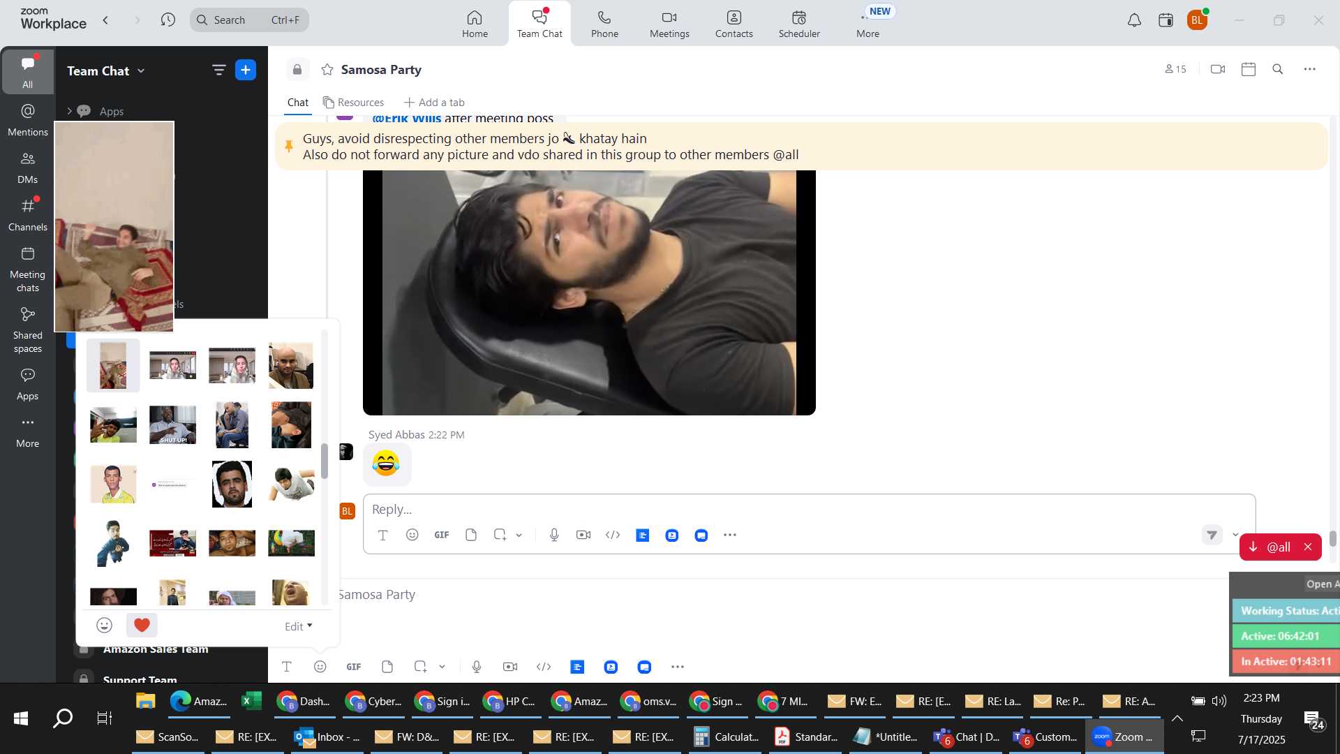1340x754 pixels.
Task: Search within Samosa Party chat
Action: [x=1277, y=69]
